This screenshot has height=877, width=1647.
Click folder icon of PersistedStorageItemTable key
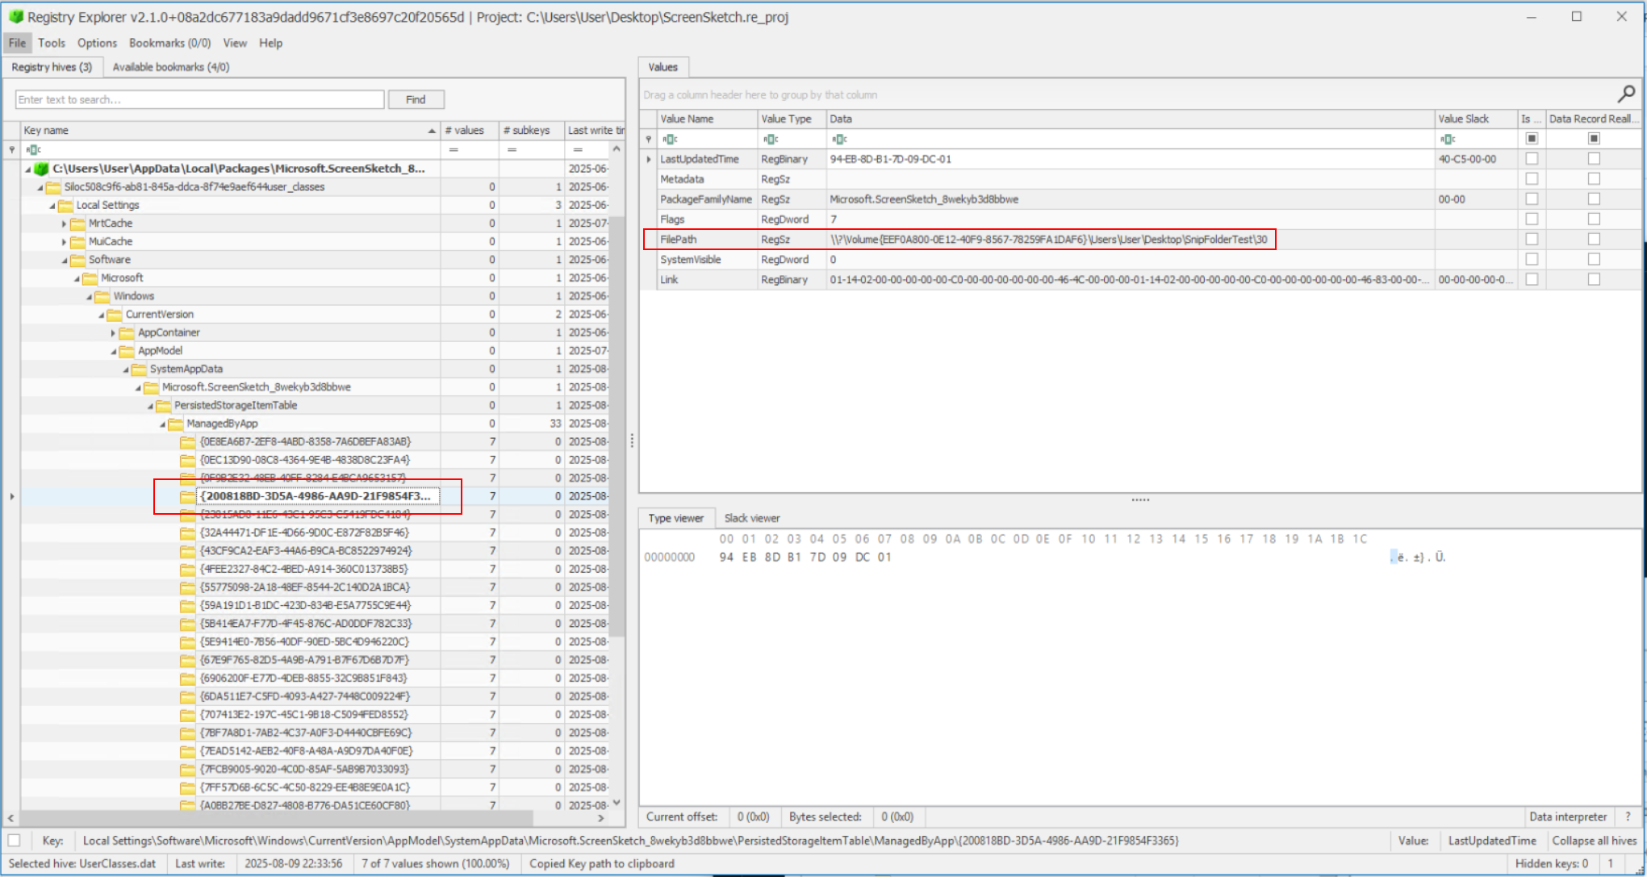(163, 405)
